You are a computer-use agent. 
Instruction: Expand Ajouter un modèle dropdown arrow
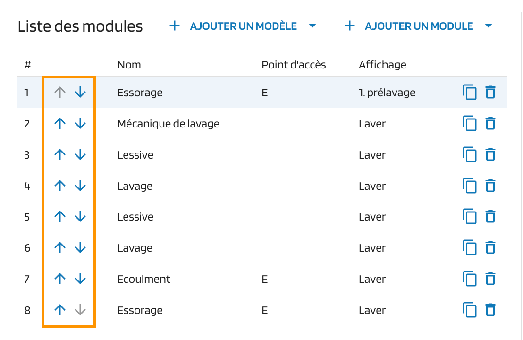tap(312, 26)
